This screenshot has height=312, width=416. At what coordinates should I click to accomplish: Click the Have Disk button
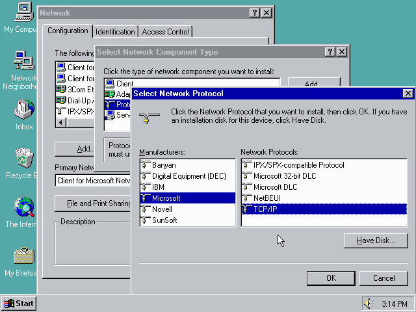(x=376, y=240)
